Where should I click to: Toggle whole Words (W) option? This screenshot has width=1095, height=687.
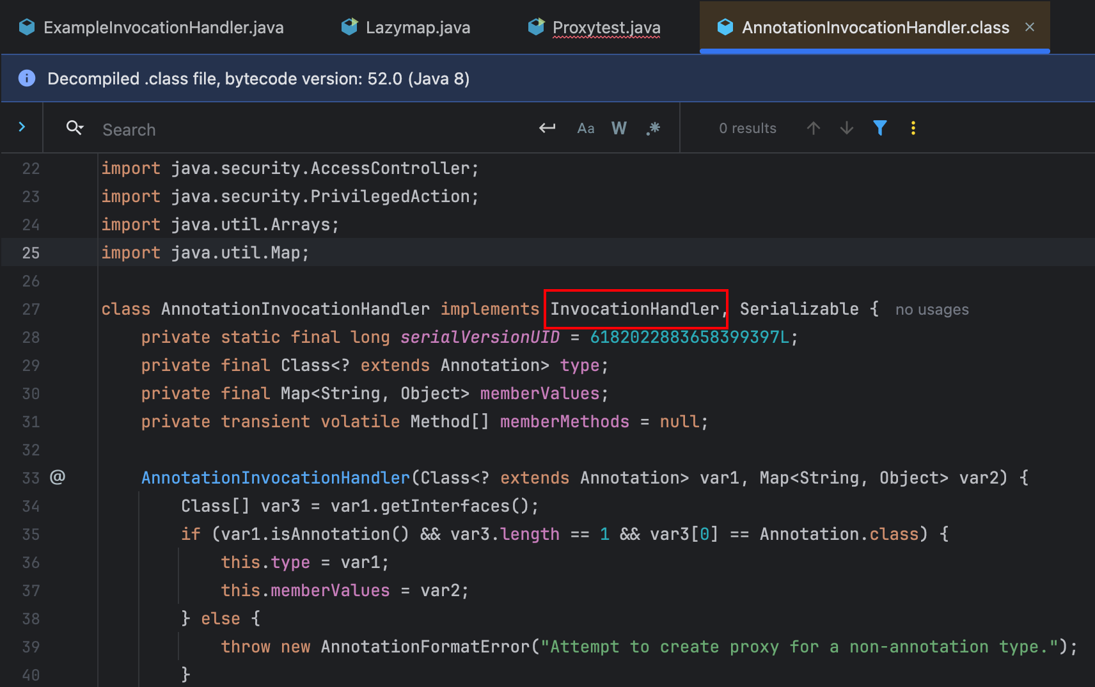[x=619, y=128]
